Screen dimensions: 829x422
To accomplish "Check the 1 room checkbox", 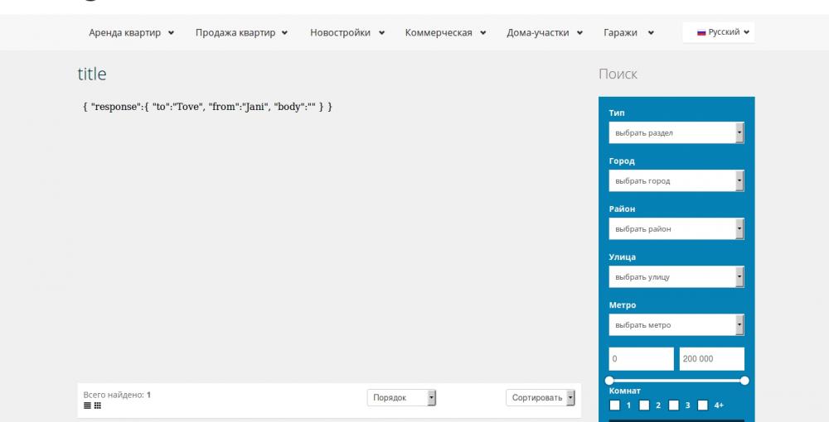I will (615, 405).
